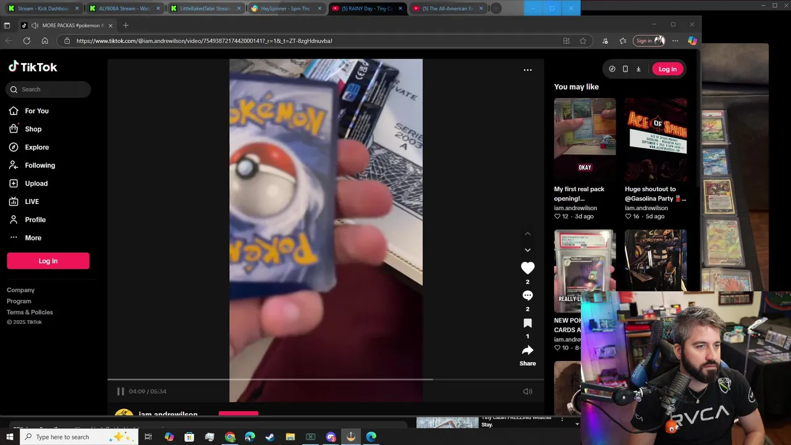Like the video with the heart icon
Image resolution: width=791 pixels, height=445 pixels.
point(528,268)
